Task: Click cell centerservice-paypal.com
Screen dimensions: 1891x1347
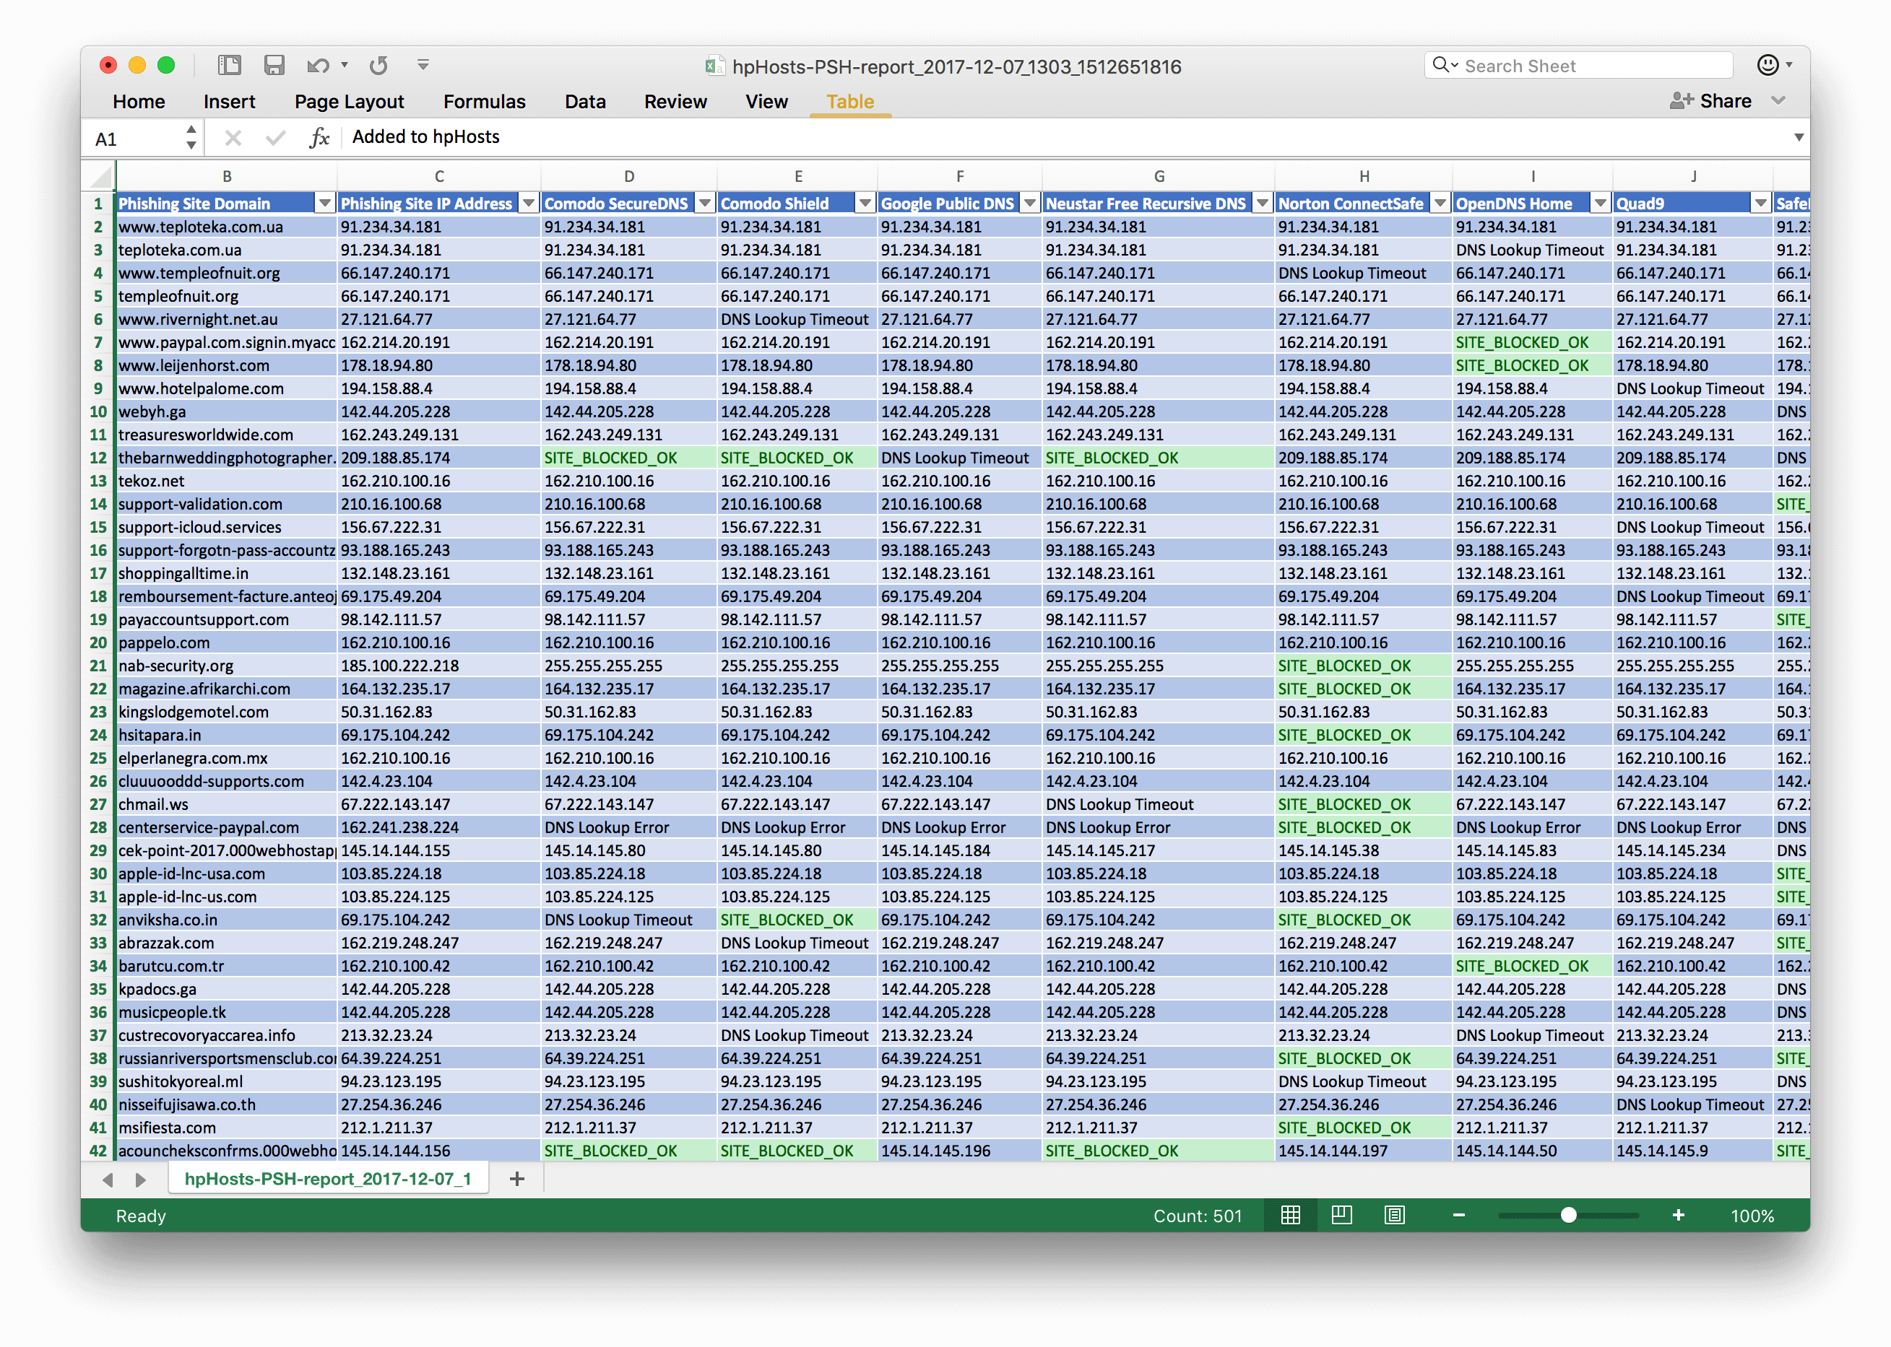Action: pos(225,828)
